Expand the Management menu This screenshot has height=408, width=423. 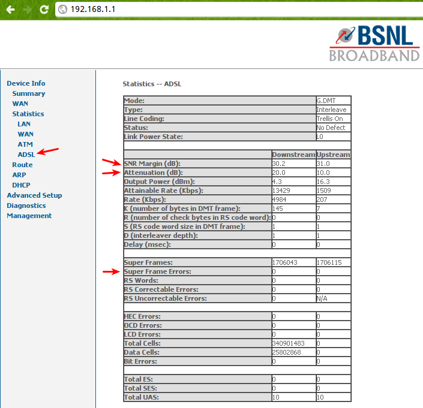29,216
